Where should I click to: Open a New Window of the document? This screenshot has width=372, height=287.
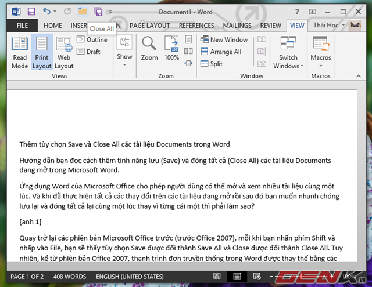(224, 39)
